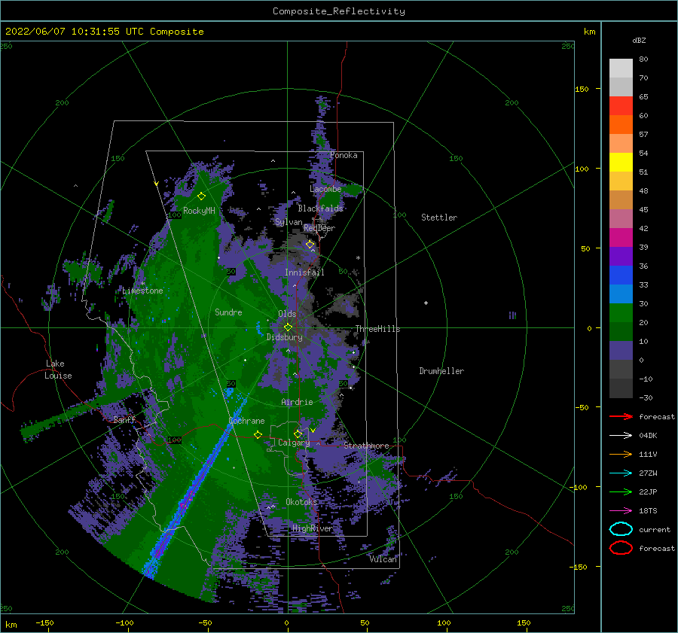
Task: Pick the yellow 54-51 dBZ swatch
Action: tap(621, 163)
